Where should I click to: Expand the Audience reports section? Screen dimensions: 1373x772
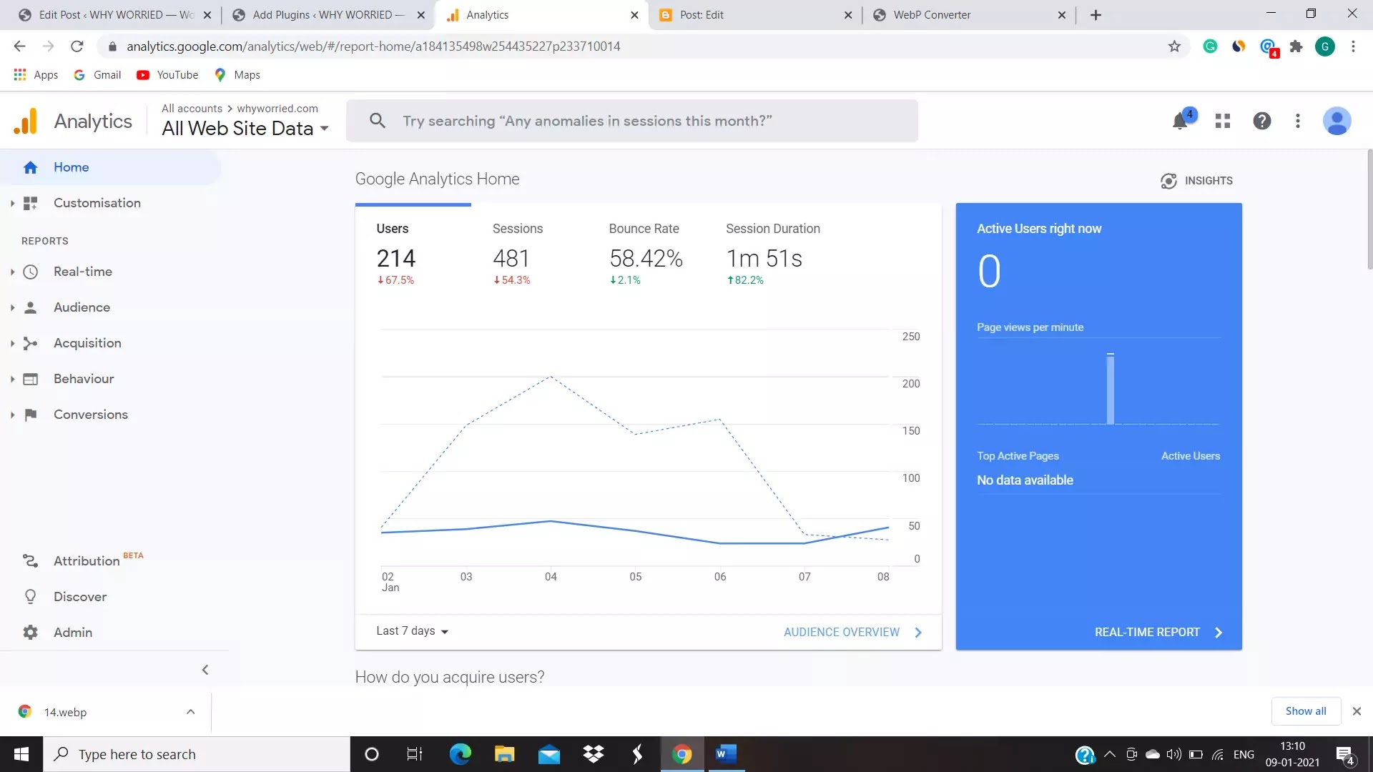82,307
